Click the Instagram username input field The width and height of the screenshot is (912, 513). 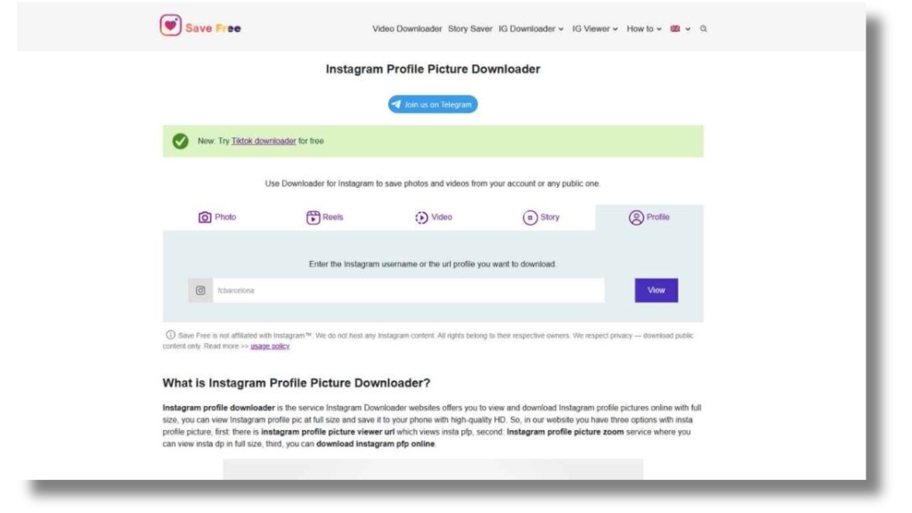point(408,290)
